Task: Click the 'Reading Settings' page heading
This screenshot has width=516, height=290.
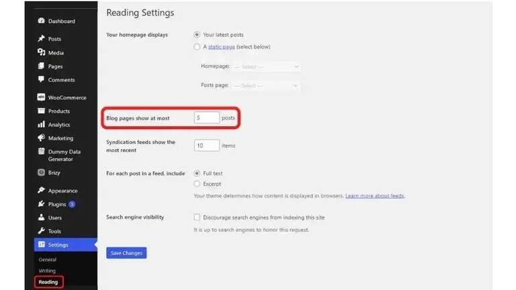Action: pyautogui.click(x=140, y=13)
